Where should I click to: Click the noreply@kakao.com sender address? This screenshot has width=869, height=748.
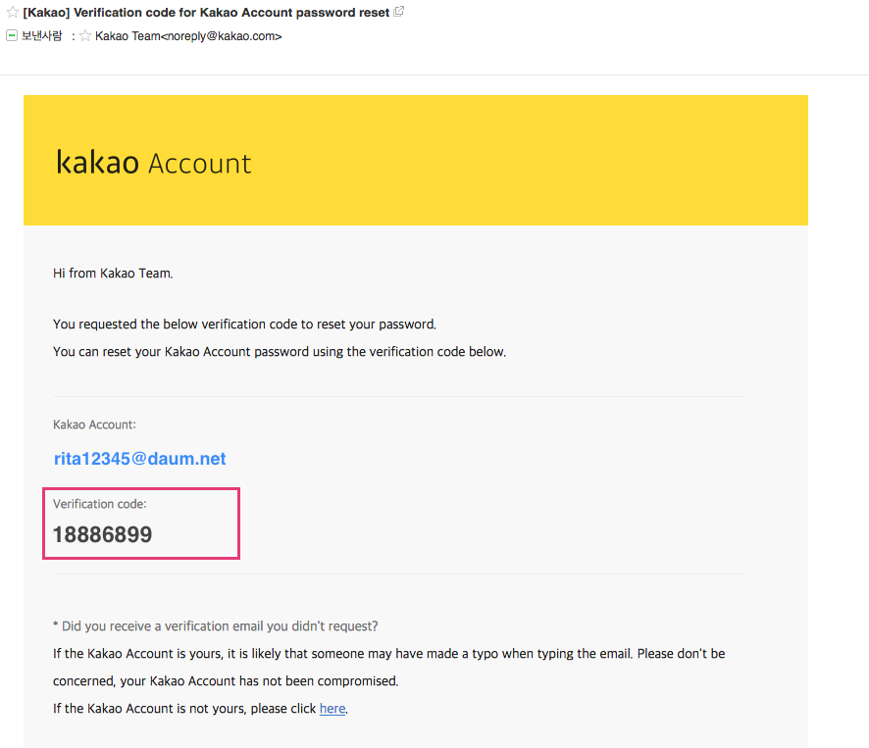(223, 36)
